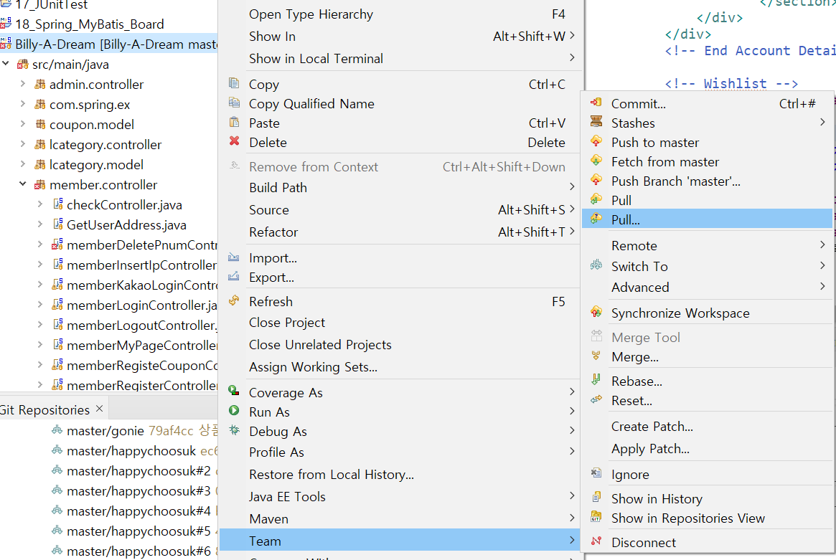Choose Close Project entry
This screenshot has height=560, width=836.
coord(399,323)
